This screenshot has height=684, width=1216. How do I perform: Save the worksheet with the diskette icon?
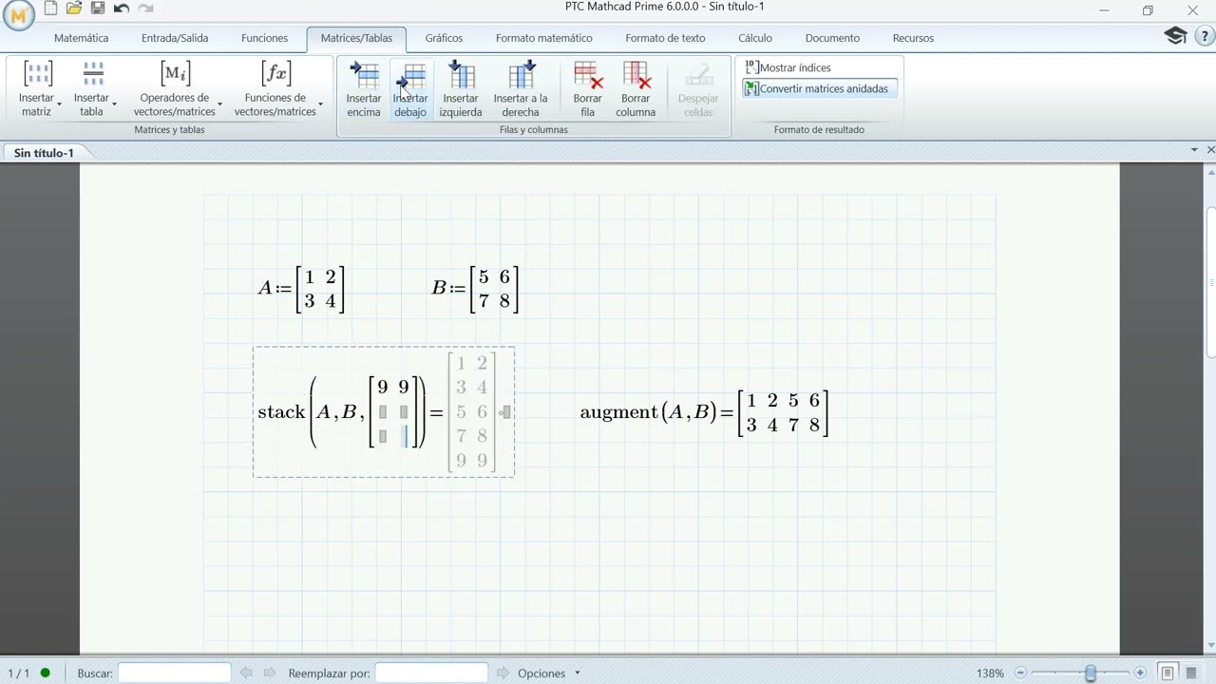[x=97, y=9]
